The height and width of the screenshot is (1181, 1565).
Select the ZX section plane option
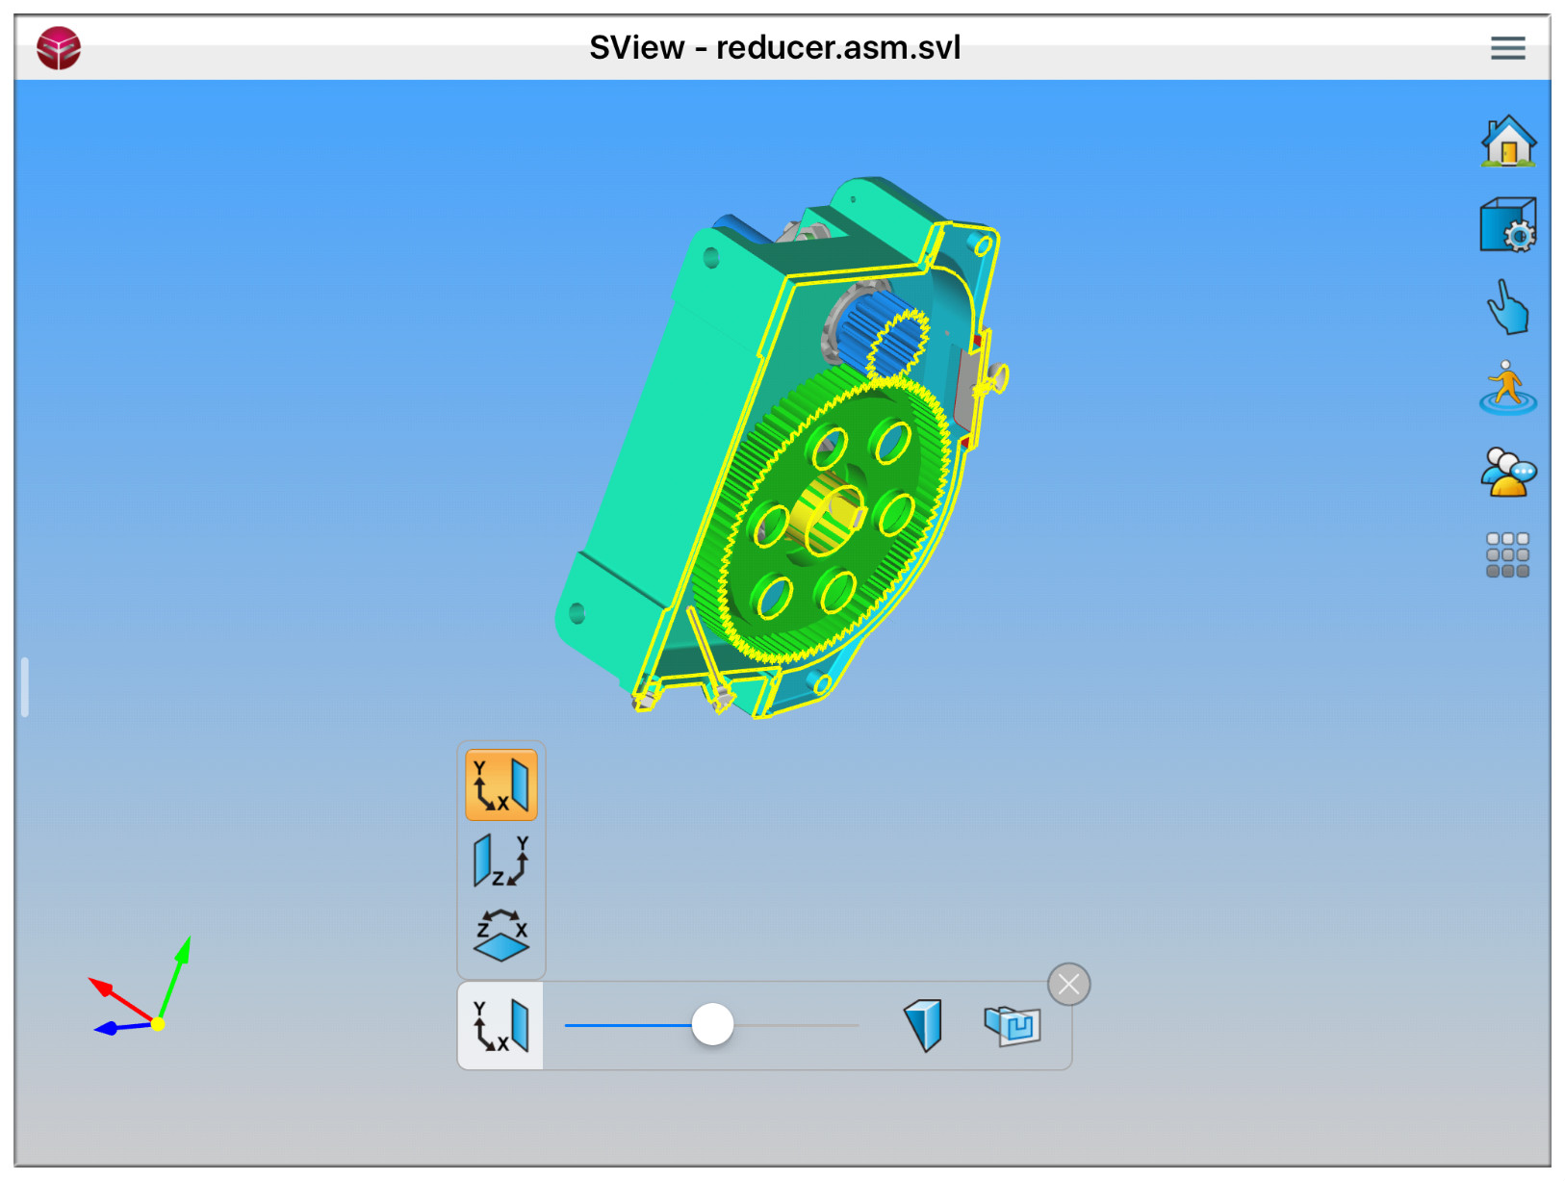click(x=501, y=936)
